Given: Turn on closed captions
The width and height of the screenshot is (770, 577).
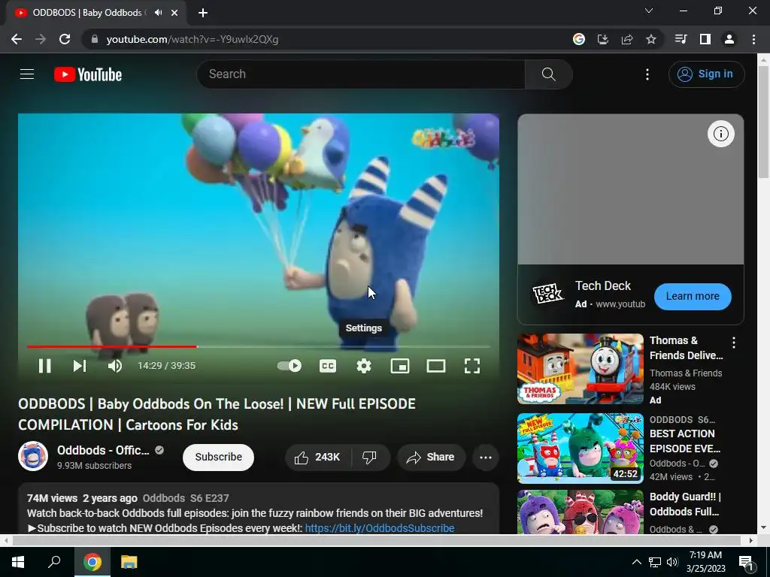Looking at the screenshot, I should [328, 366].
